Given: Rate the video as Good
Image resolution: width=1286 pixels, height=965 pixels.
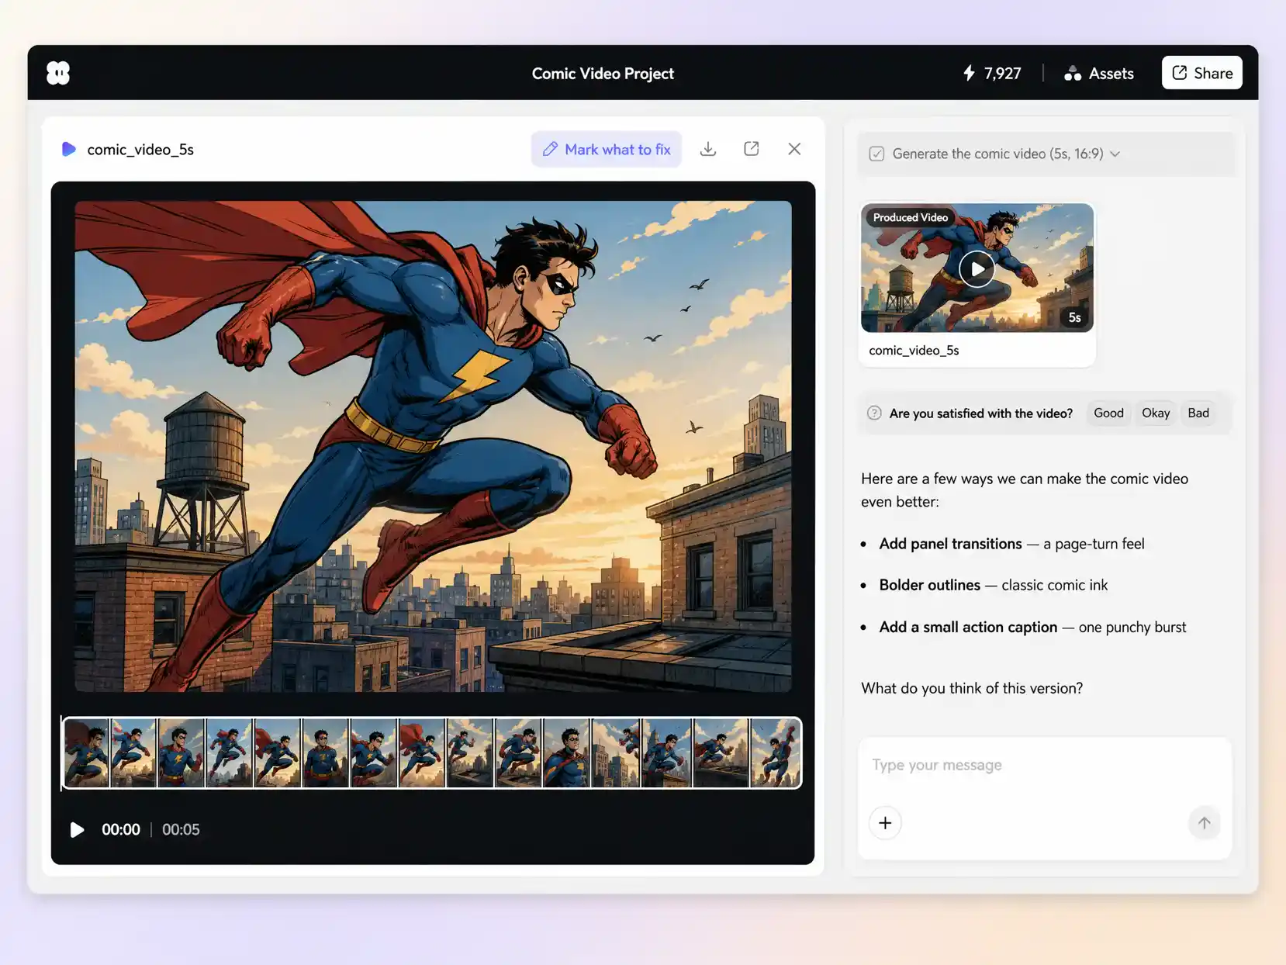Looking at the screenshot, I should (x=1108, y=413).
